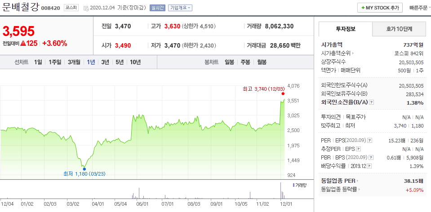Click help icon beside PER EPS(2020.09)
431x212 pixels.
click(370, 141)
